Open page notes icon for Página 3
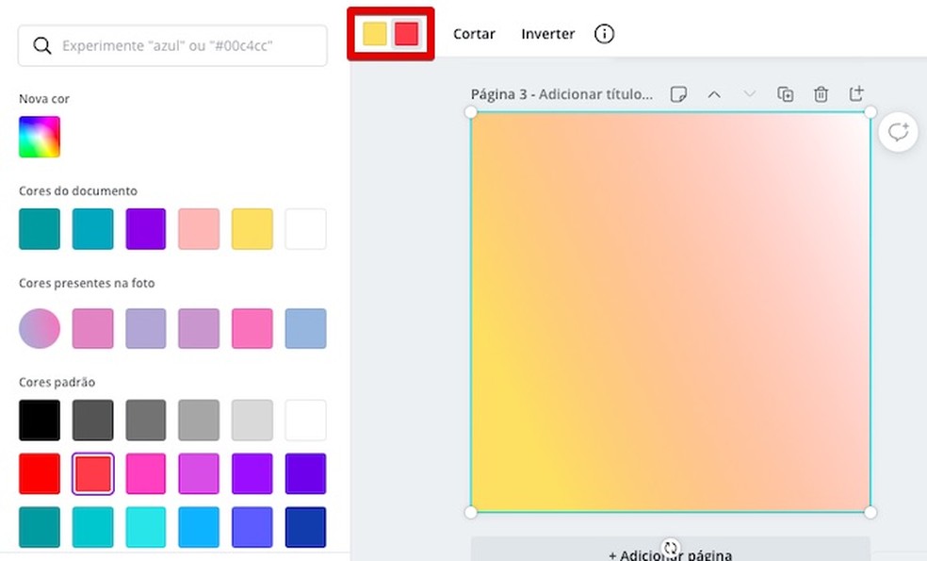 [678, 94]
